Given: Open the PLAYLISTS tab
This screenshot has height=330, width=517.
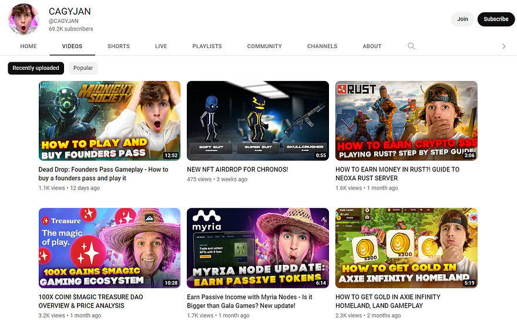Looking at the screenshot, I should 207,46.
